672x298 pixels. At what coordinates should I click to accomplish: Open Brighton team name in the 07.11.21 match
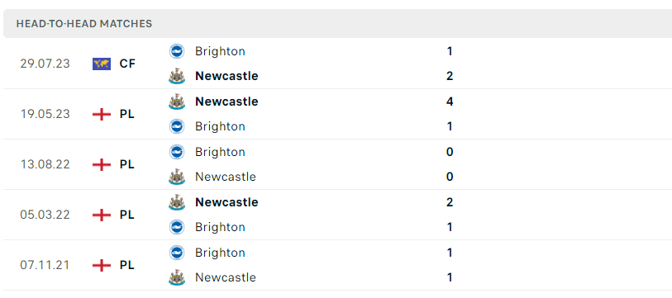point(220,253)
